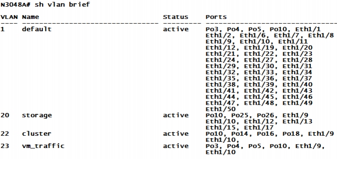This screenshot has height=174, width=337.
Task: Click the N3048A# prompt
Action: [x=16, y=4]
